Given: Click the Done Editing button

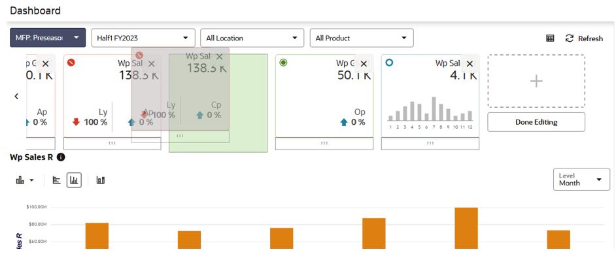Looking at the screenshot, I should pos(536,122).
